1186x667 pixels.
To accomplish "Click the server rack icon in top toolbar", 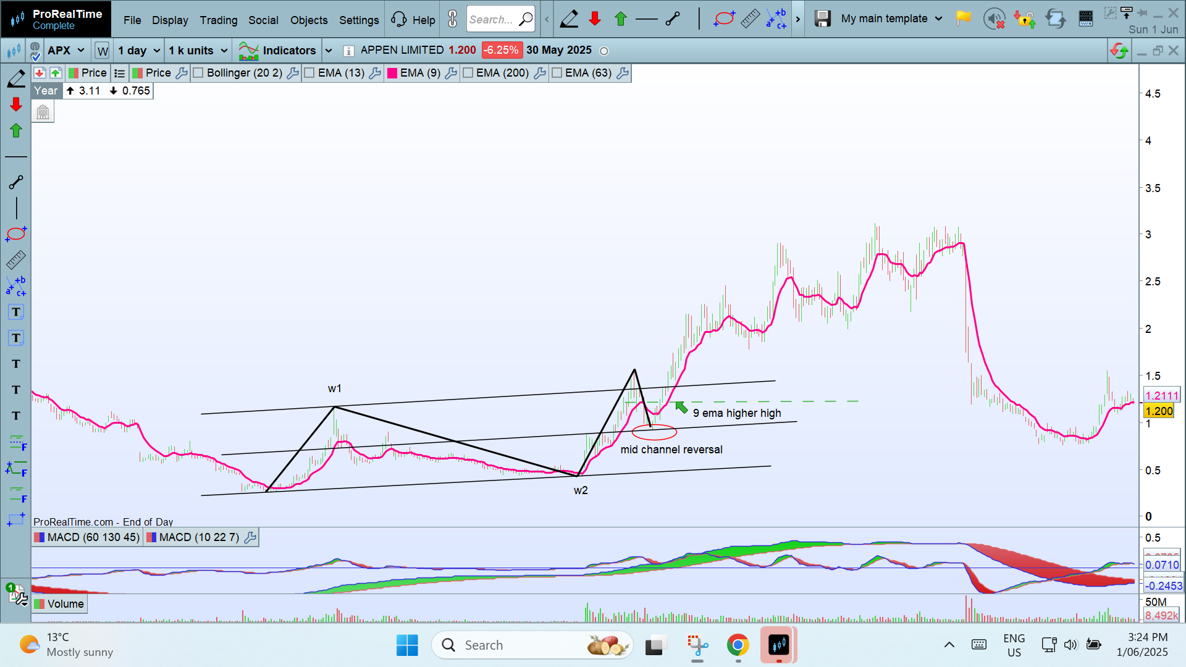I will point(1086,19).
